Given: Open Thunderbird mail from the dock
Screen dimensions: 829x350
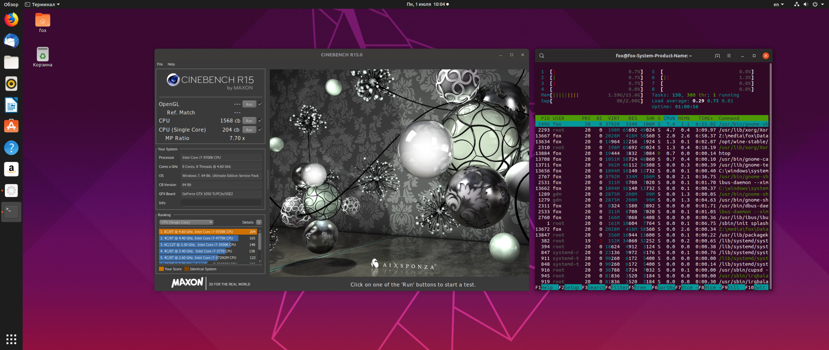Looking at the screenshot, I should [x=11, y=41].
